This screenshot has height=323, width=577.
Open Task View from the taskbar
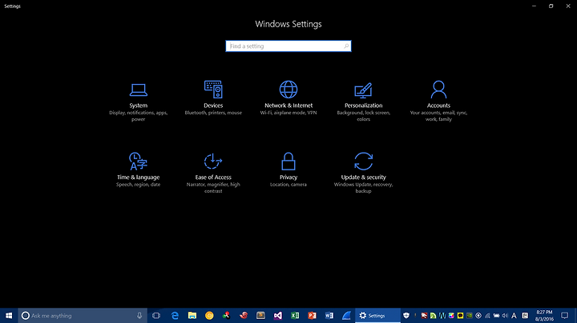click(156, 316)
